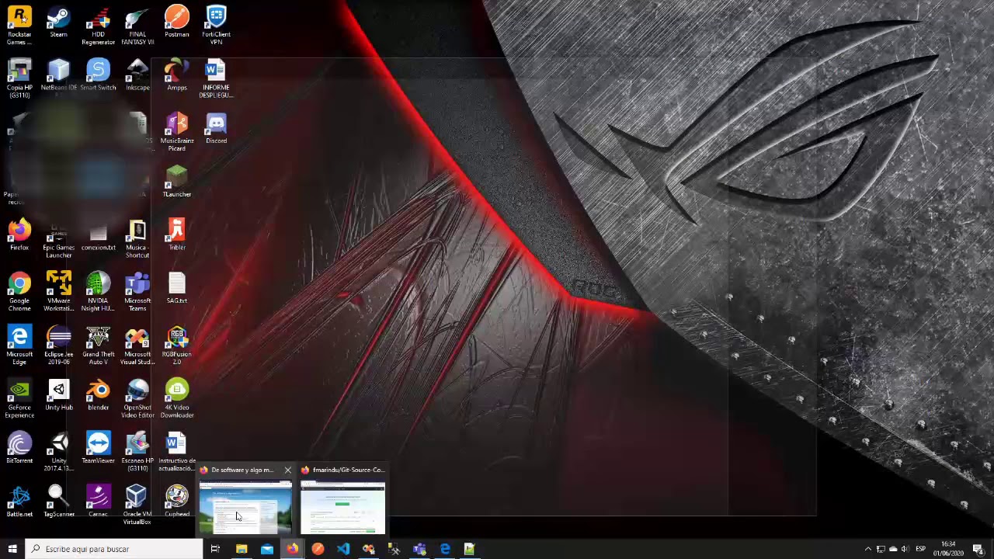Open the Ampps desktop shortcut
The width and height of the screenshot is (994, 559).
click(176, 75)
